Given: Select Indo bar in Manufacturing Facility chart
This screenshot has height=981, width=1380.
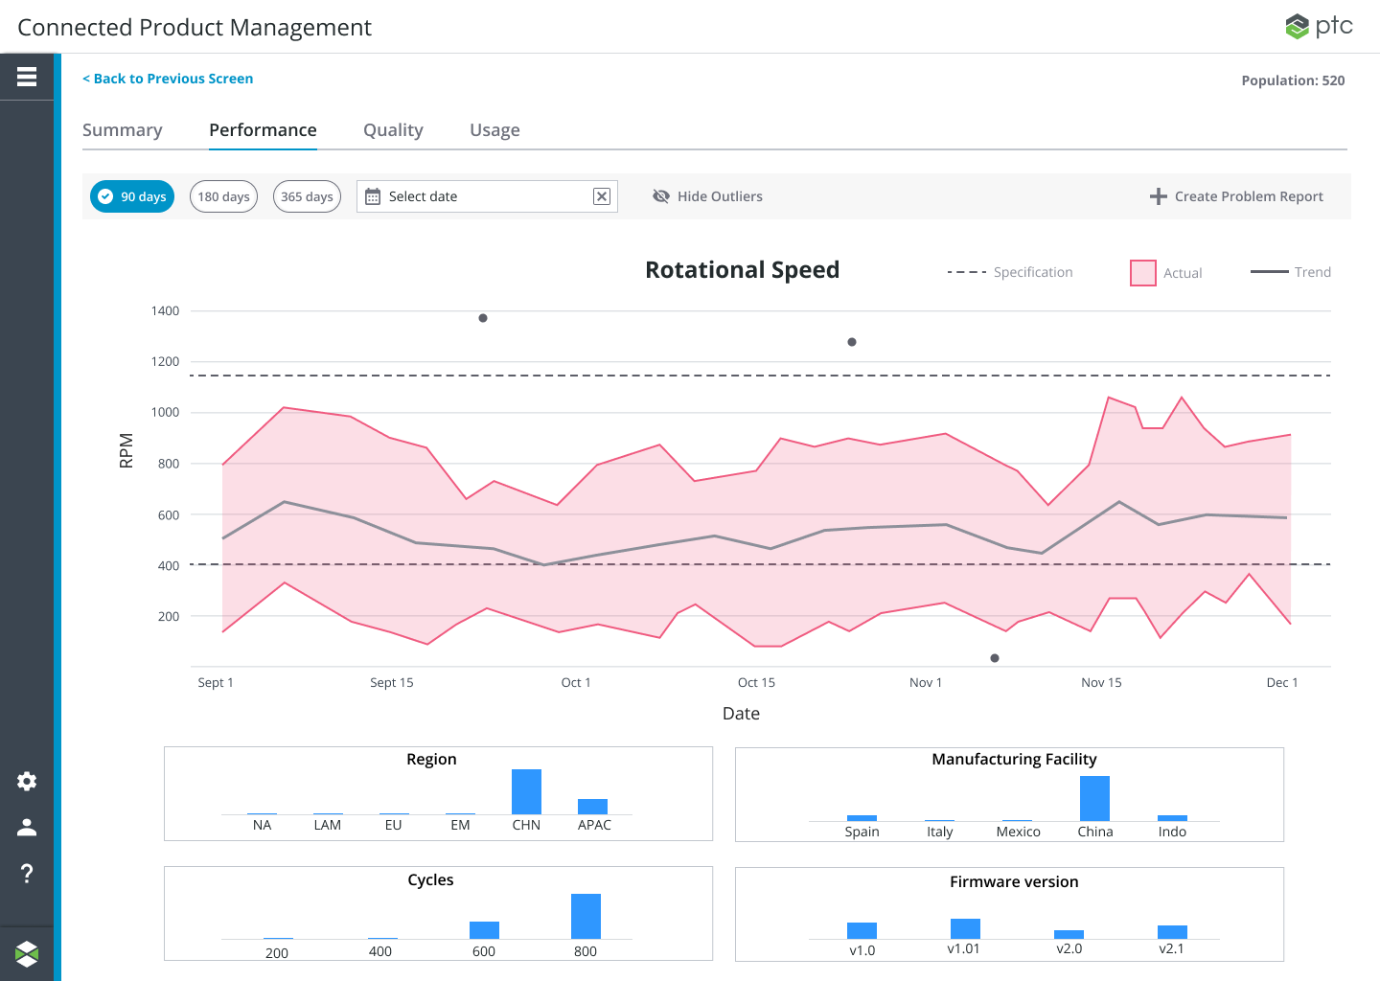Looking at the screenshot, I should point(1172,818).
